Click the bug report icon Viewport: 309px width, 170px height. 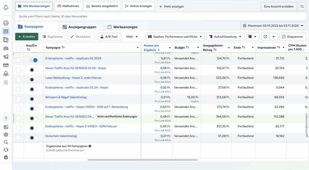6,157
